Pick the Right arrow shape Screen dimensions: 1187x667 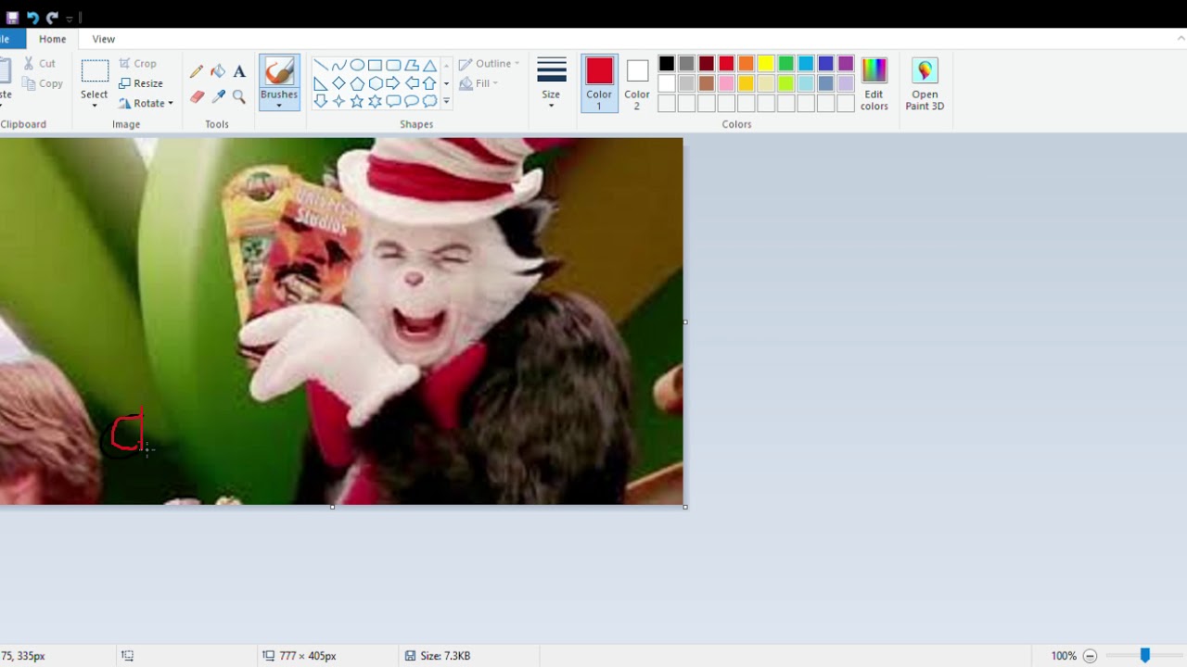393,83
